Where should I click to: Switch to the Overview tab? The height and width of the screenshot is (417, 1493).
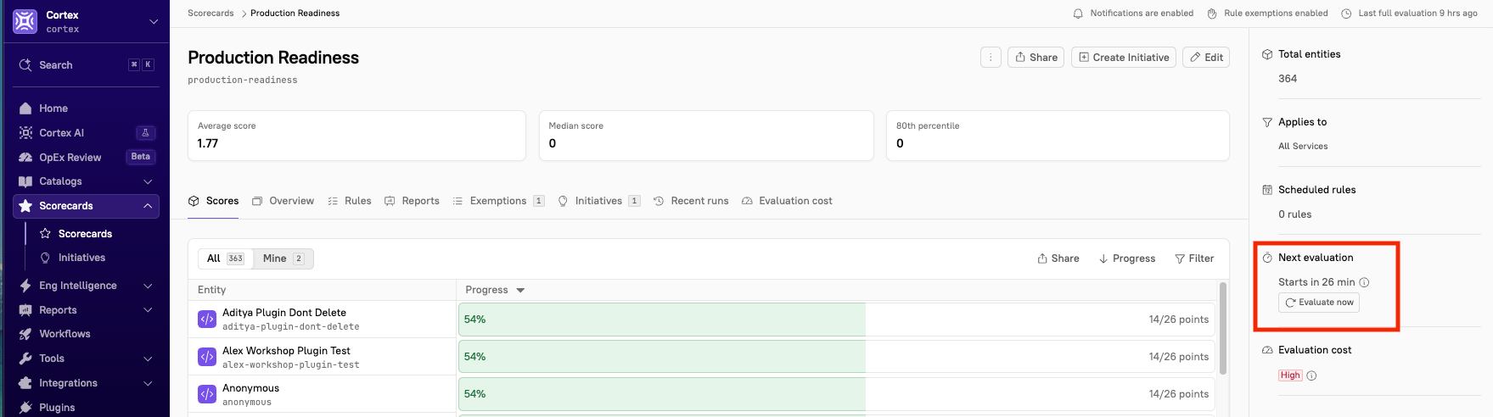[x=283, y=201]
